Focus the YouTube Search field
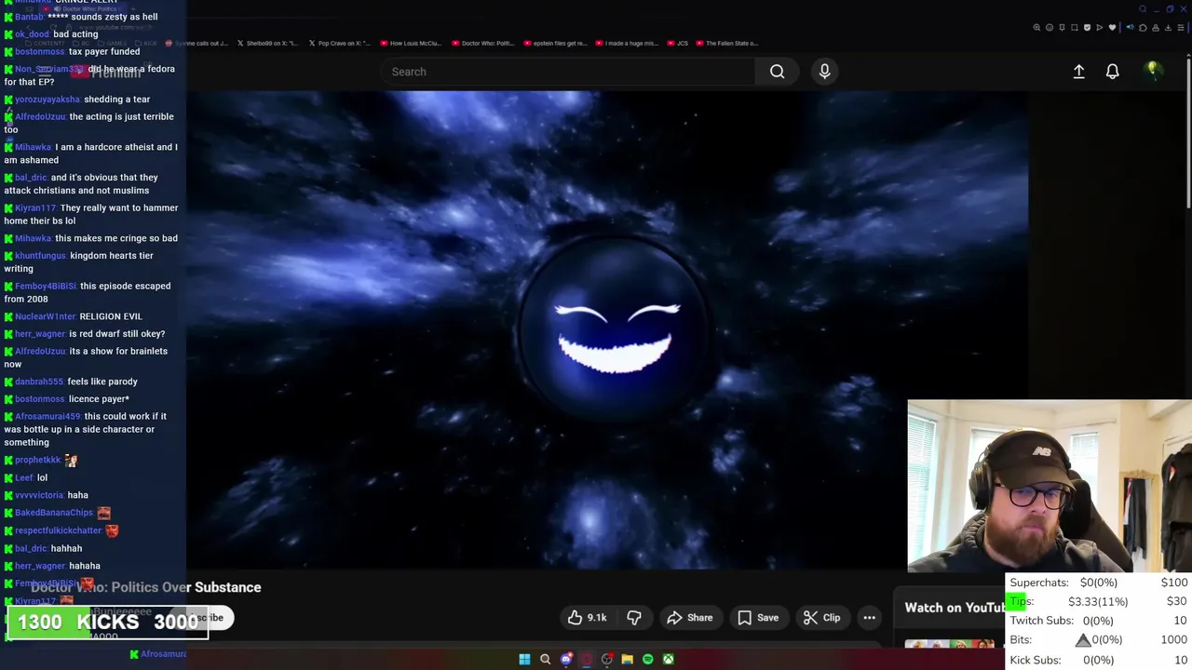The image size is (1192, 670). [x=568, y=72]
